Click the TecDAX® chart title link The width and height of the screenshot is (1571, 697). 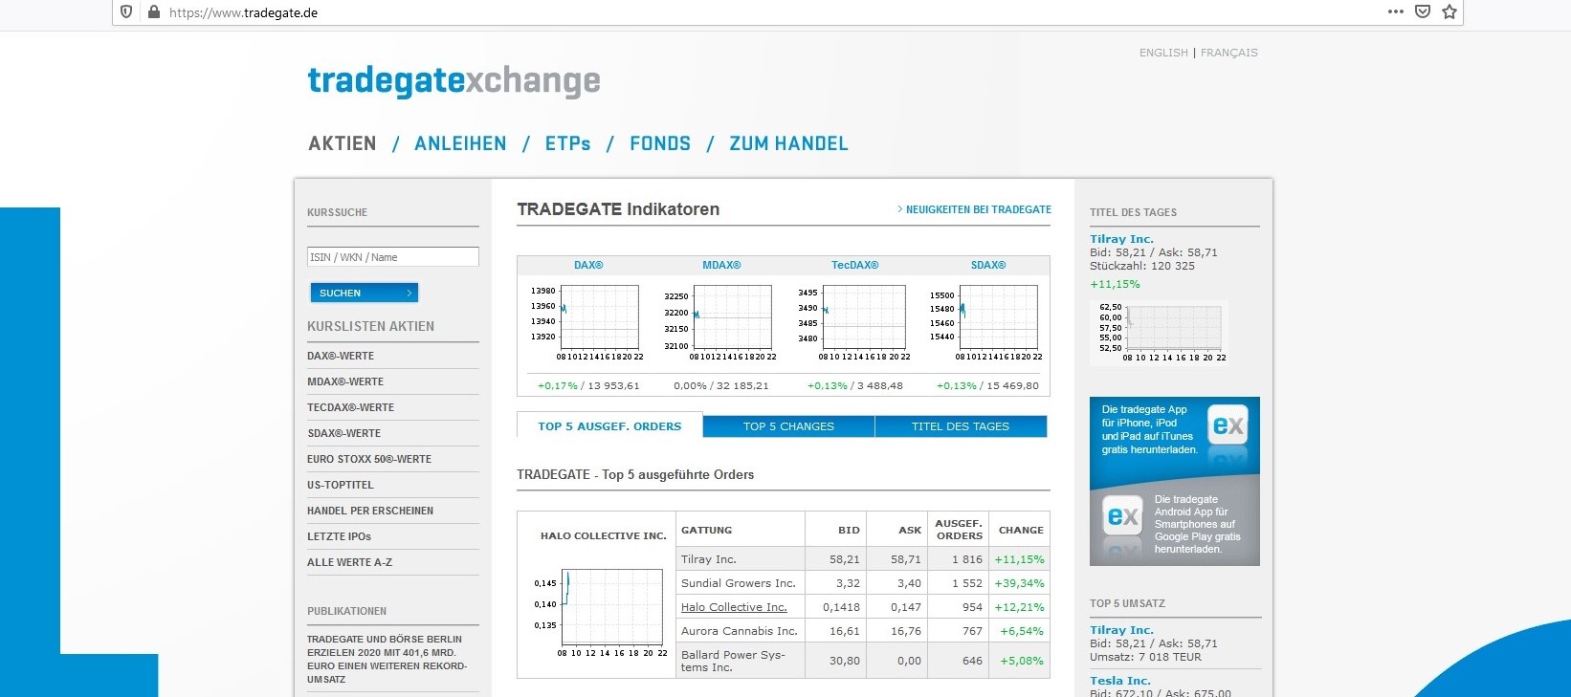point(854,265)
